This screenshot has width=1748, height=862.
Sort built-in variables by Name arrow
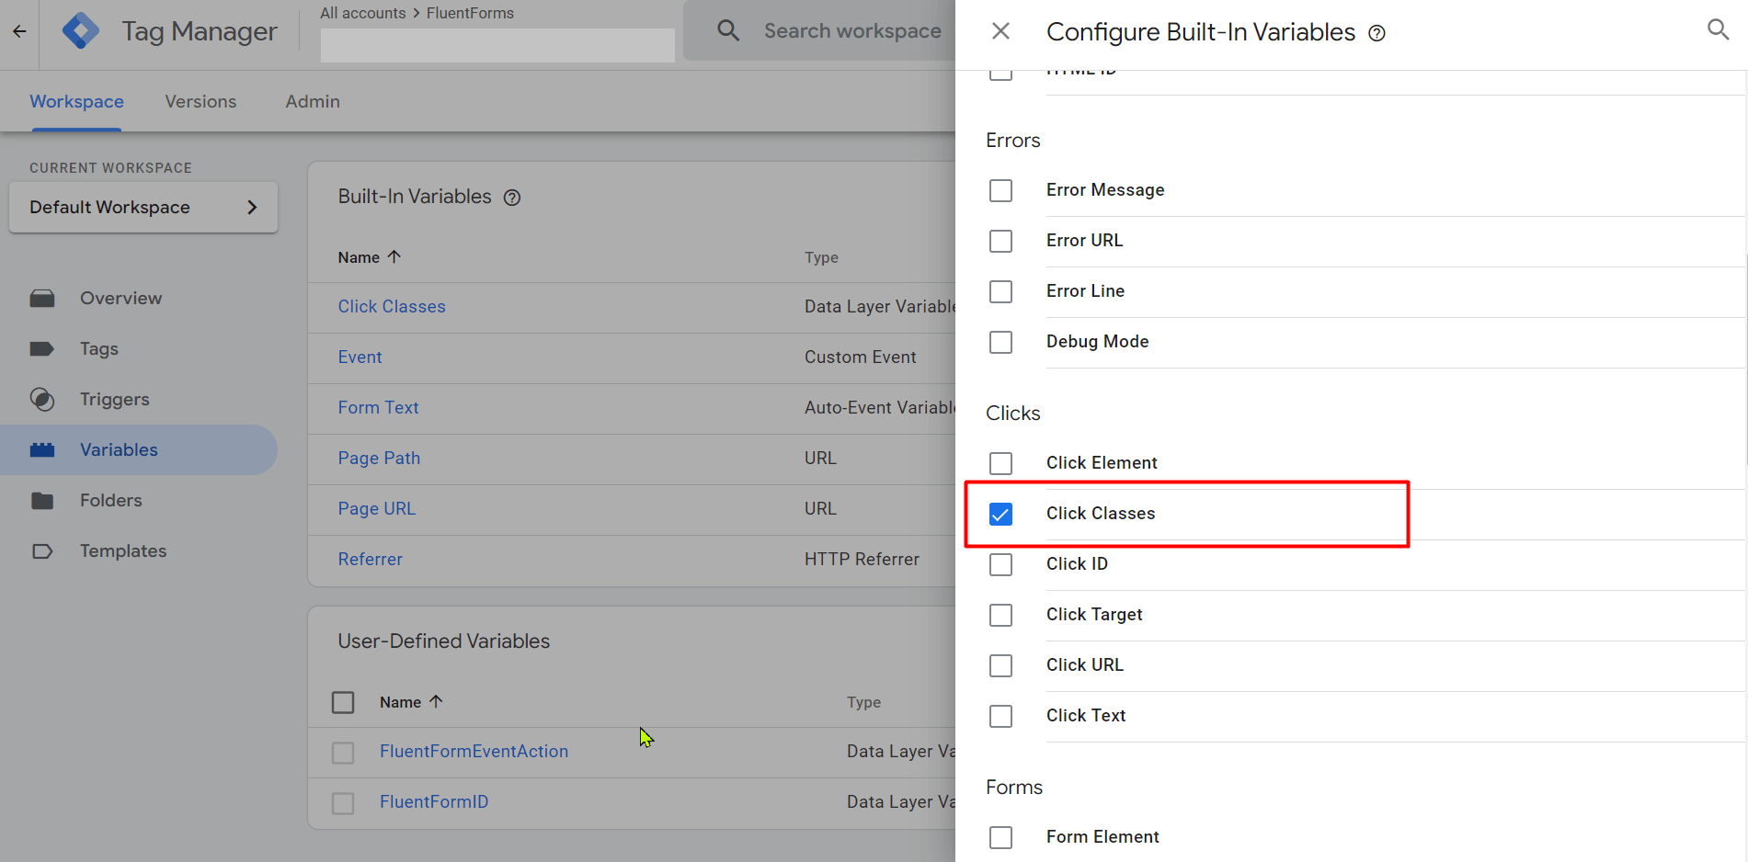tap(394, 257)
